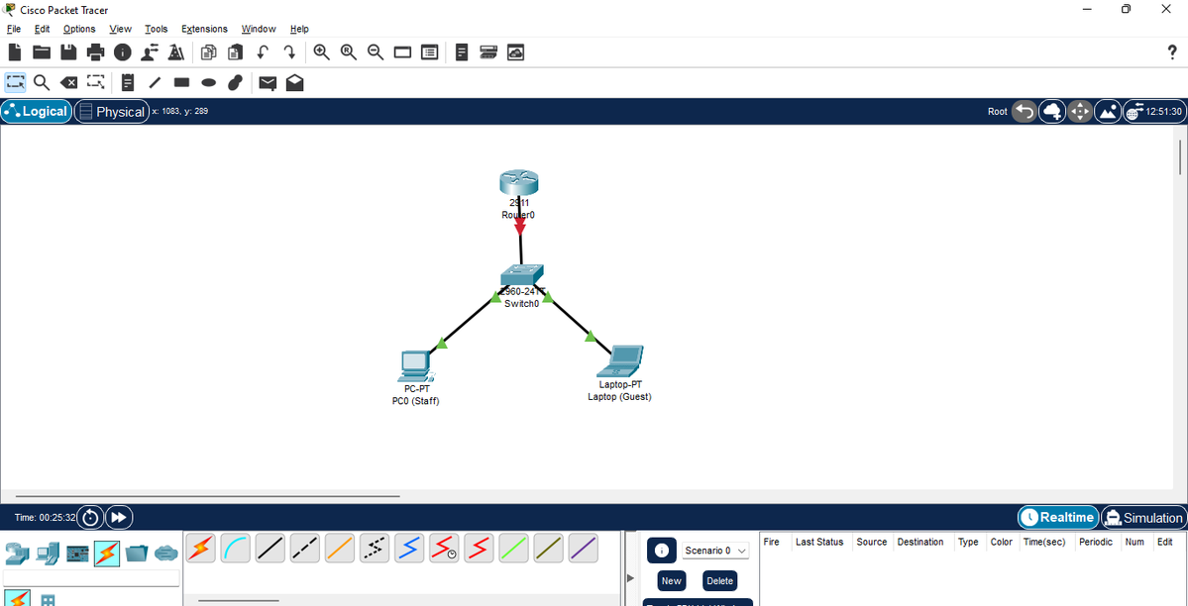Click the Fast Forward Time control
This screenshot has height=606, width=1188.
tap(119, 517)
